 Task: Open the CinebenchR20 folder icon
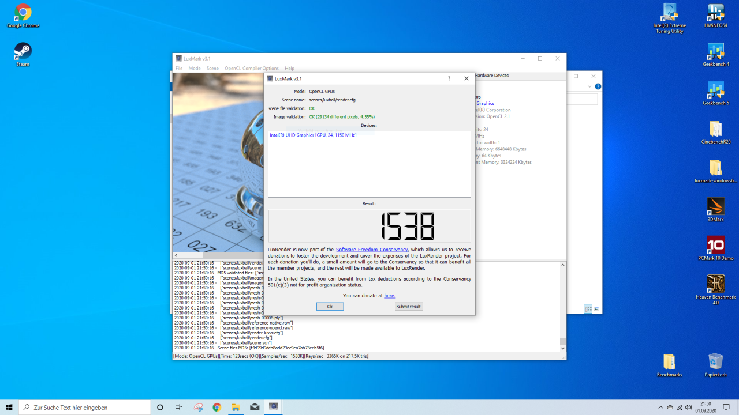(x=716, y=133)
